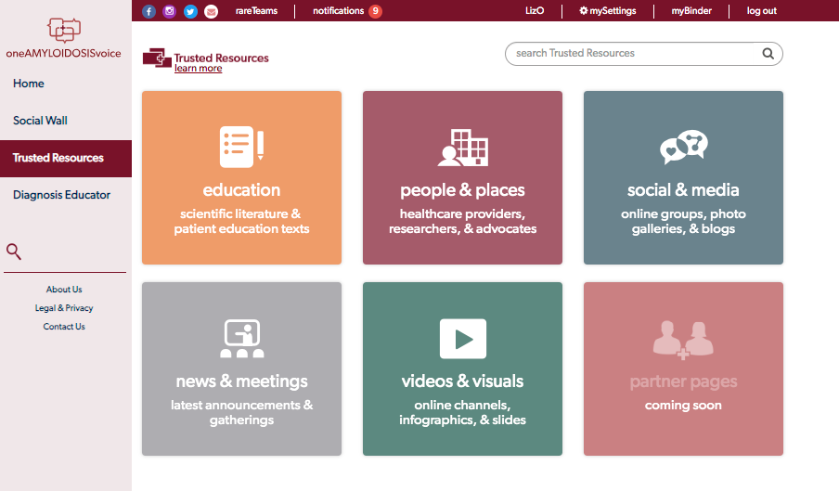
Task: Open the people & places card title
Action: 463,190
